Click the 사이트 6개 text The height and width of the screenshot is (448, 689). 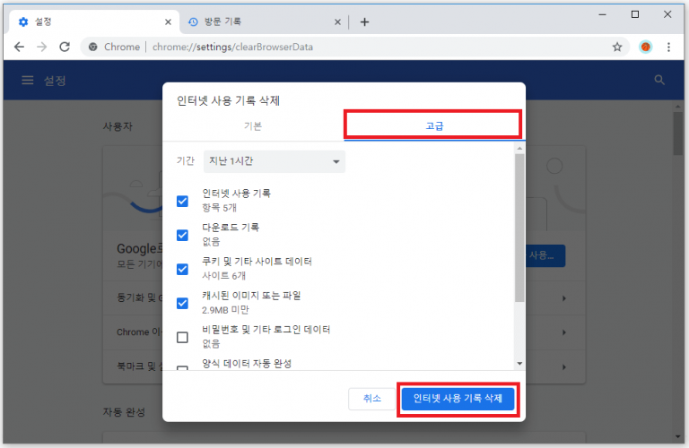click(223, 276)
